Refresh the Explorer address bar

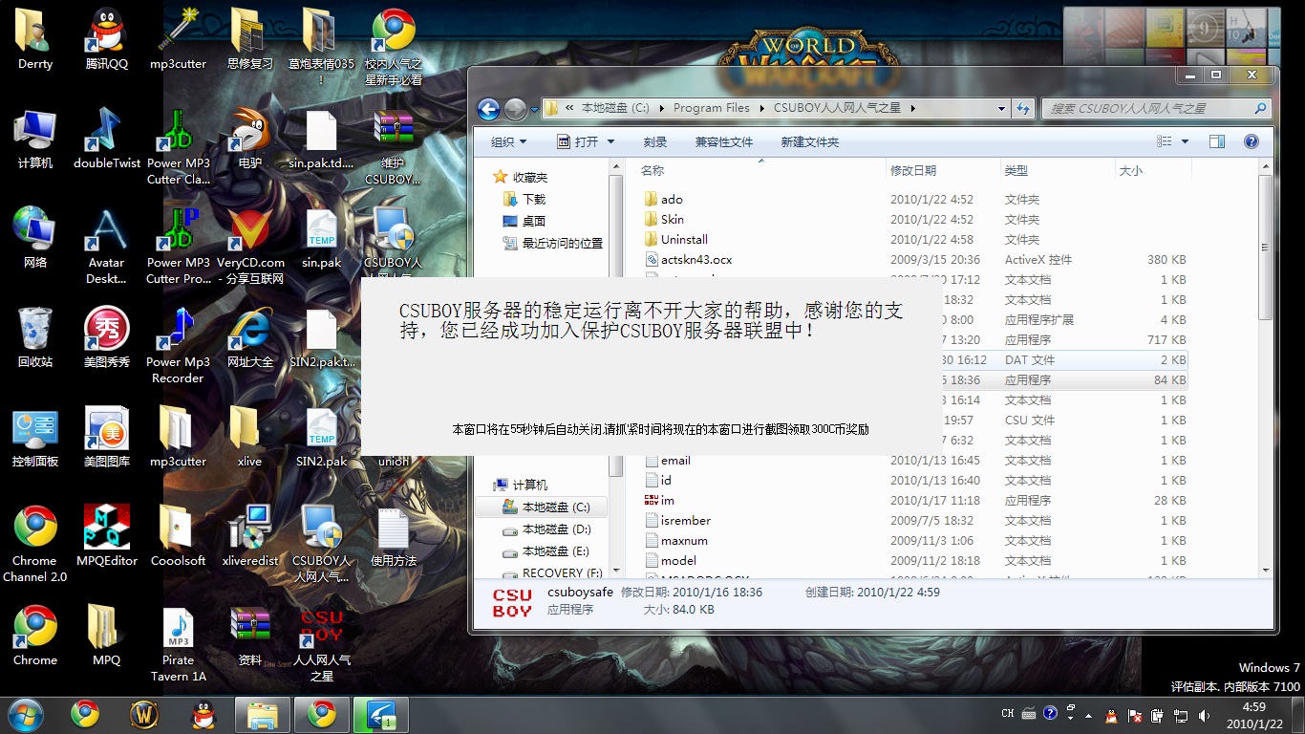click(x=1023, y=108)
